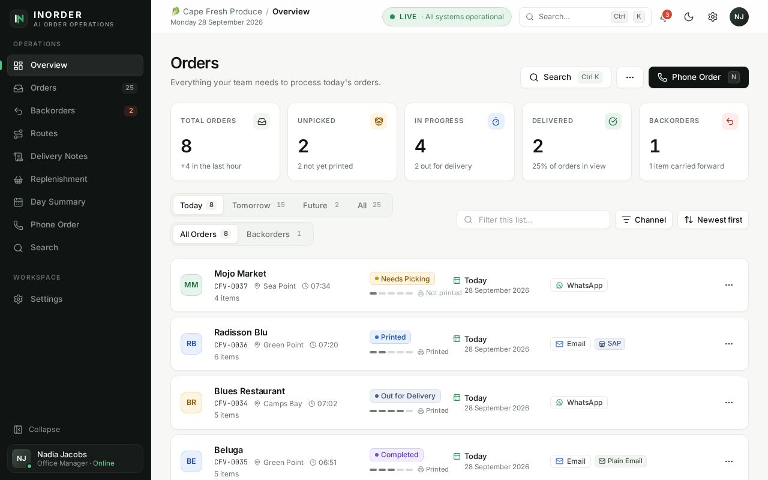Open settings gear icon in top bar
Viewport: 768px width, 480px height.
[x=713, y=17]
